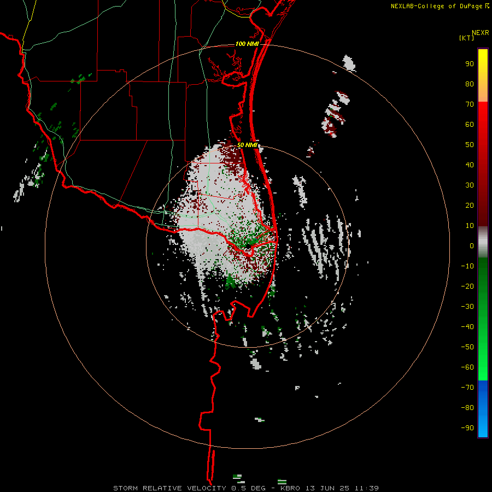
Task: Click the black radar site dot at center
Action: tap(248, 247)
